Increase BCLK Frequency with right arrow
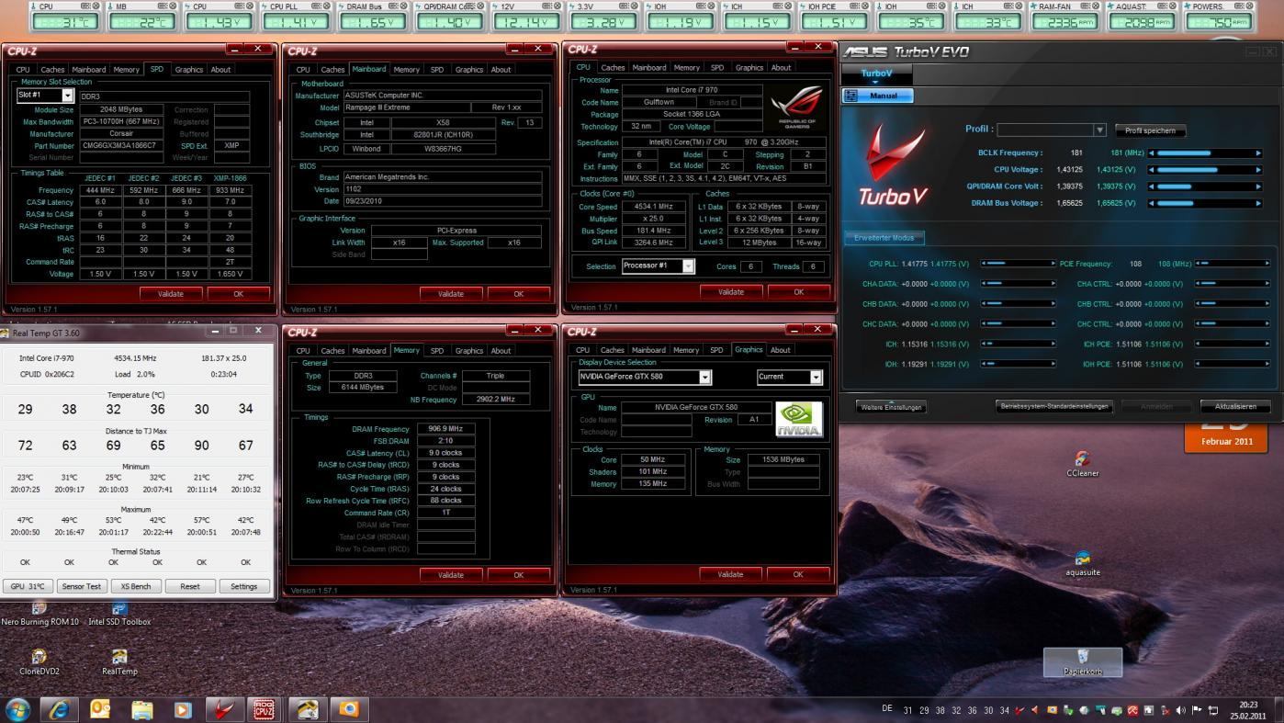 point(1259,153)
